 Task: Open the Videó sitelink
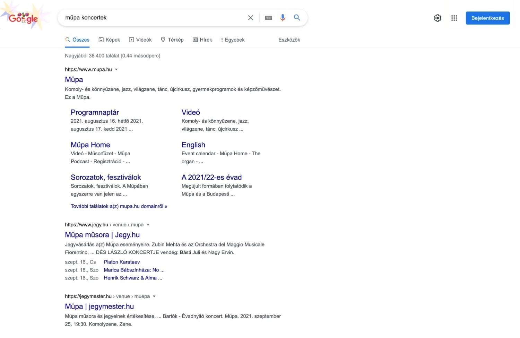[191, 112]
